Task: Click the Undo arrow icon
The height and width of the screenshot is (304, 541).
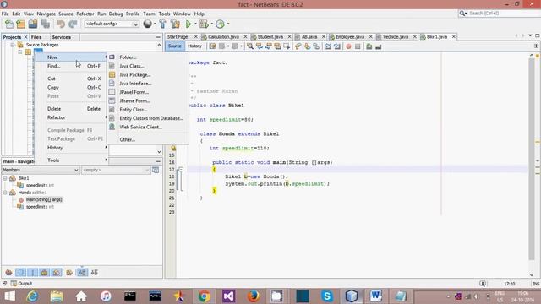Action: [61, 24]
